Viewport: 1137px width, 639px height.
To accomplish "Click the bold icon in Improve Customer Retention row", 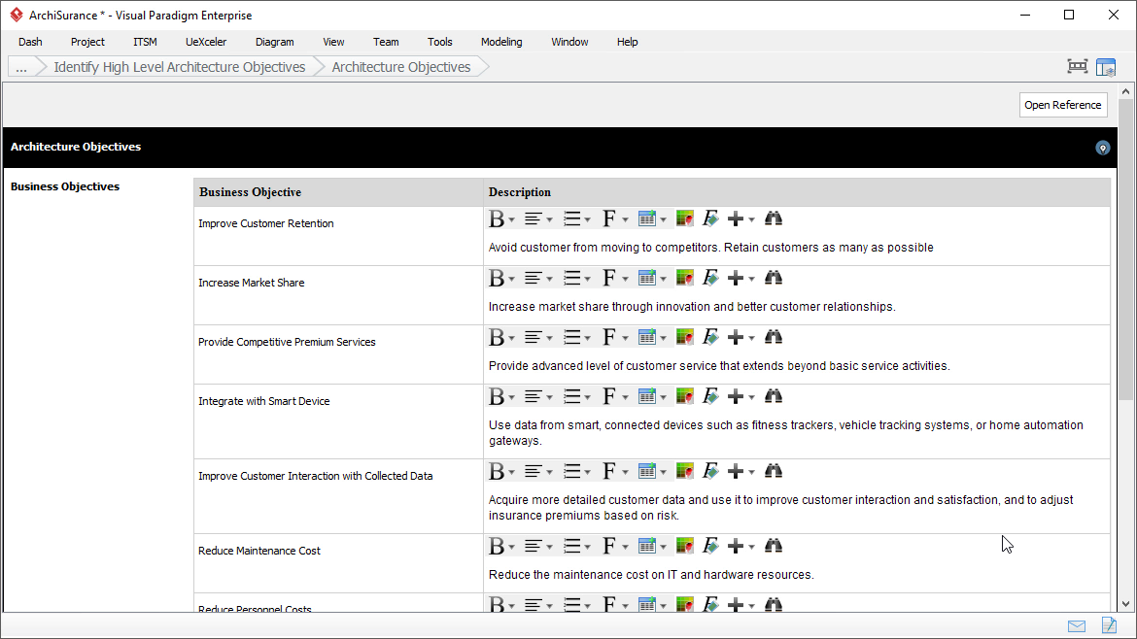I will 496,219.
